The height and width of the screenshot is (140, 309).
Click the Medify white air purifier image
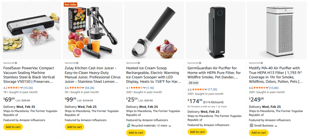click(x=277, y=30)
